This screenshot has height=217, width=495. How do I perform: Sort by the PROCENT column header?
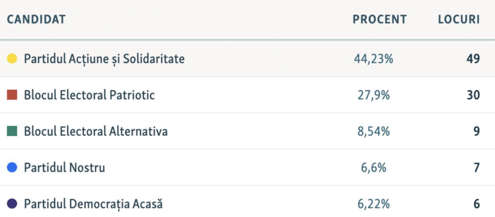tap(379, 20)
